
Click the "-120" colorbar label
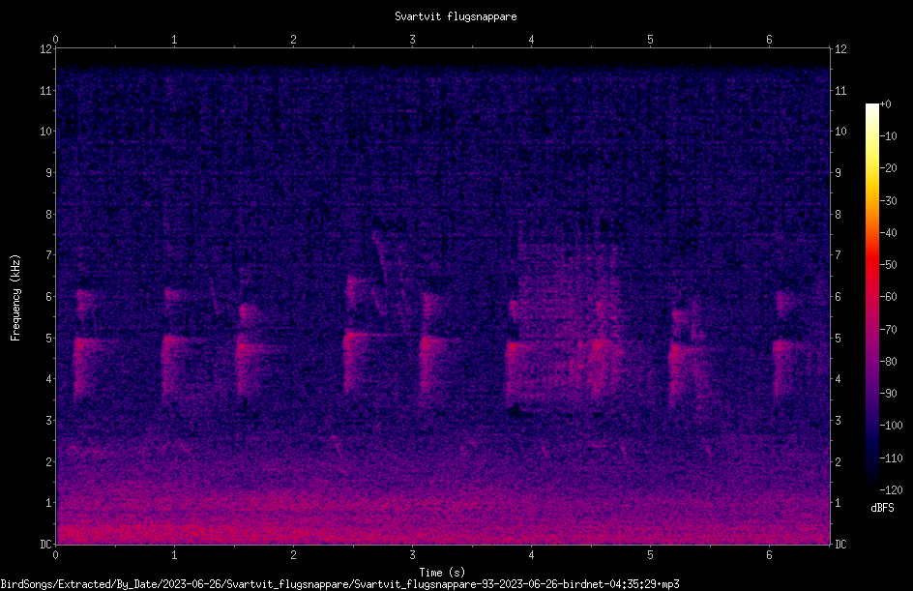click(x=891, y=490)
